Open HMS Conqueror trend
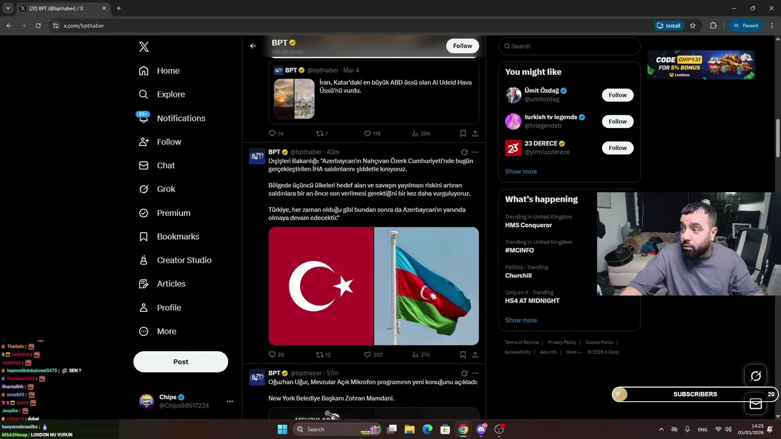The height and width of the screenshot is (439, 781). tap(528, 225)
